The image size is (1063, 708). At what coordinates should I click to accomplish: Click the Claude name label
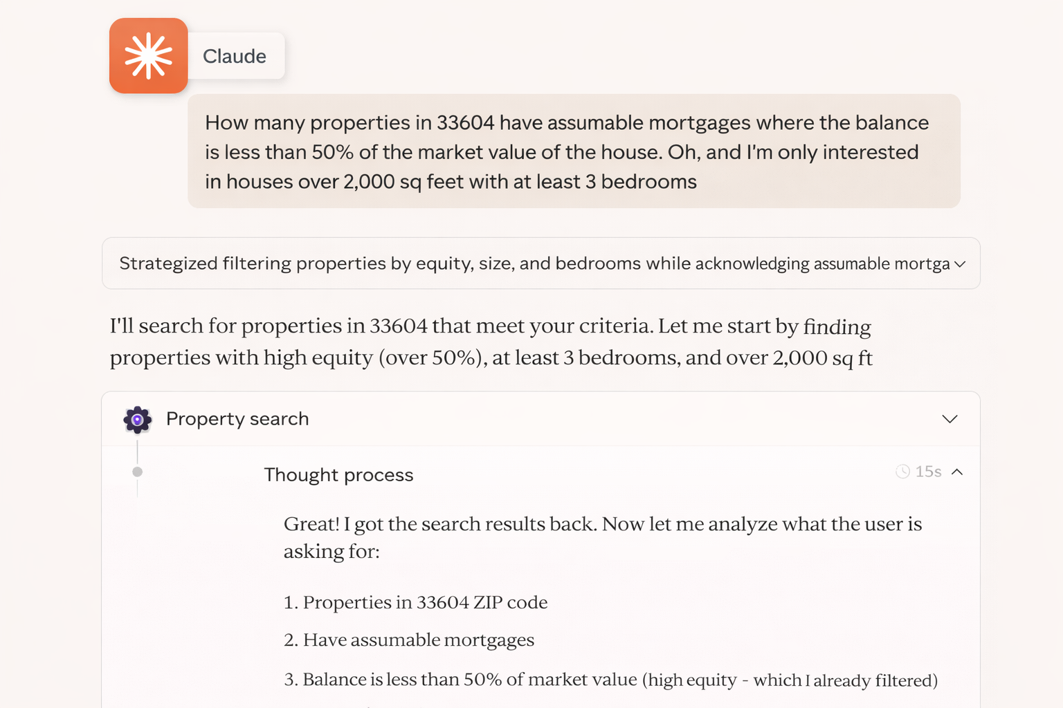point(235,56)
